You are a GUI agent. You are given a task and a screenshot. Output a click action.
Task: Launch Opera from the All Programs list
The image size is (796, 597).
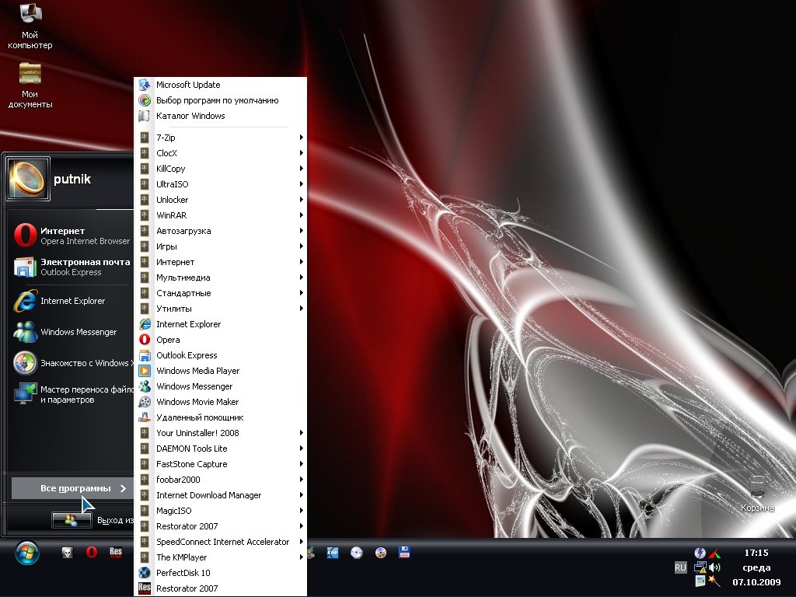[220, 340]
